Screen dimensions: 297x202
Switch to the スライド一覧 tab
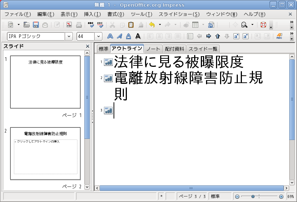click(203, 49)
